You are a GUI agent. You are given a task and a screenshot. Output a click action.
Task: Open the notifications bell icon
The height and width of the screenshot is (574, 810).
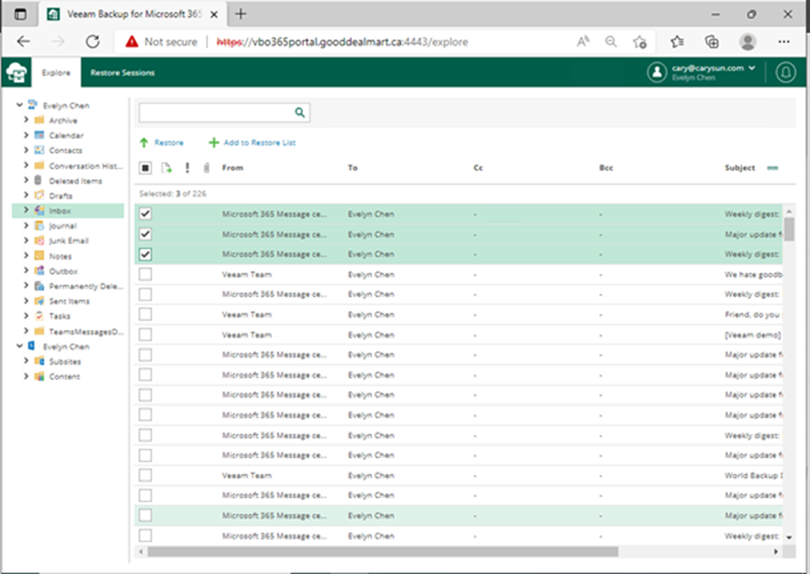(x=786, y=72)
